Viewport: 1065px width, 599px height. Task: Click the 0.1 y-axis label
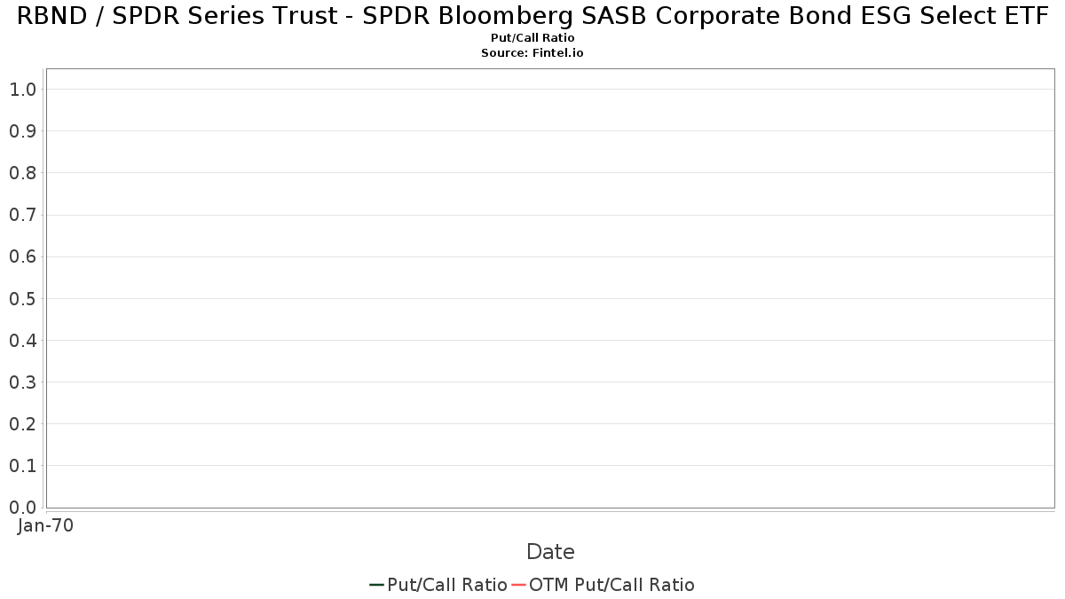coord(22,466)
